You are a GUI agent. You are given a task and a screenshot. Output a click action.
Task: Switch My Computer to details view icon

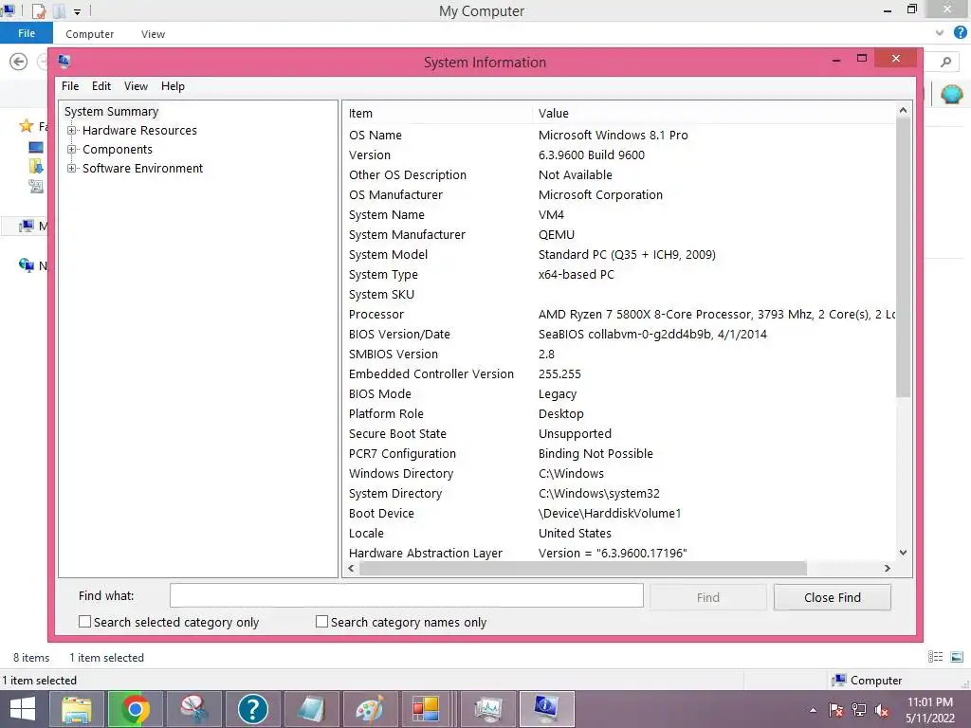tap(936, 657)
